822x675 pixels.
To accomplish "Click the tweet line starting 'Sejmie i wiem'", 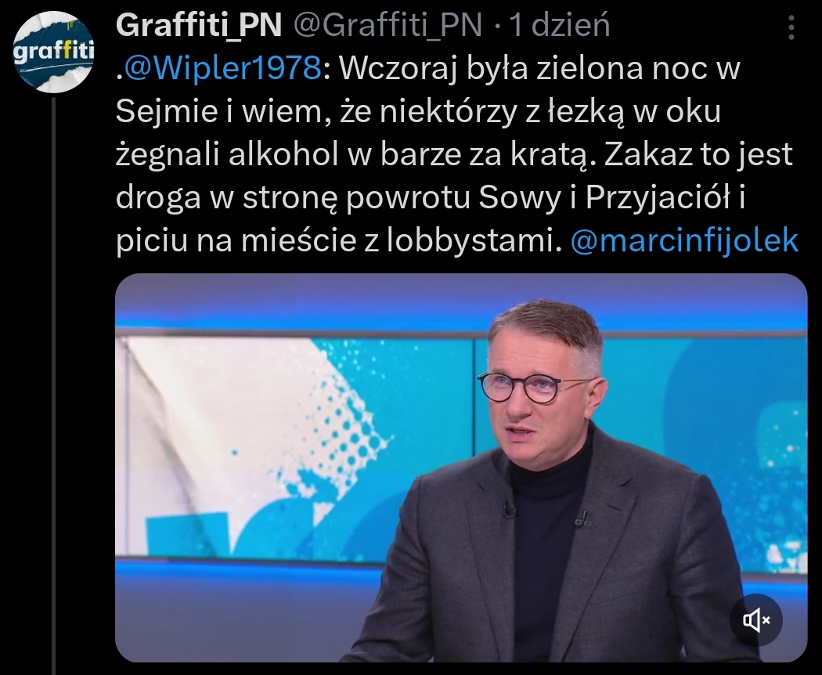I will 418,111.
